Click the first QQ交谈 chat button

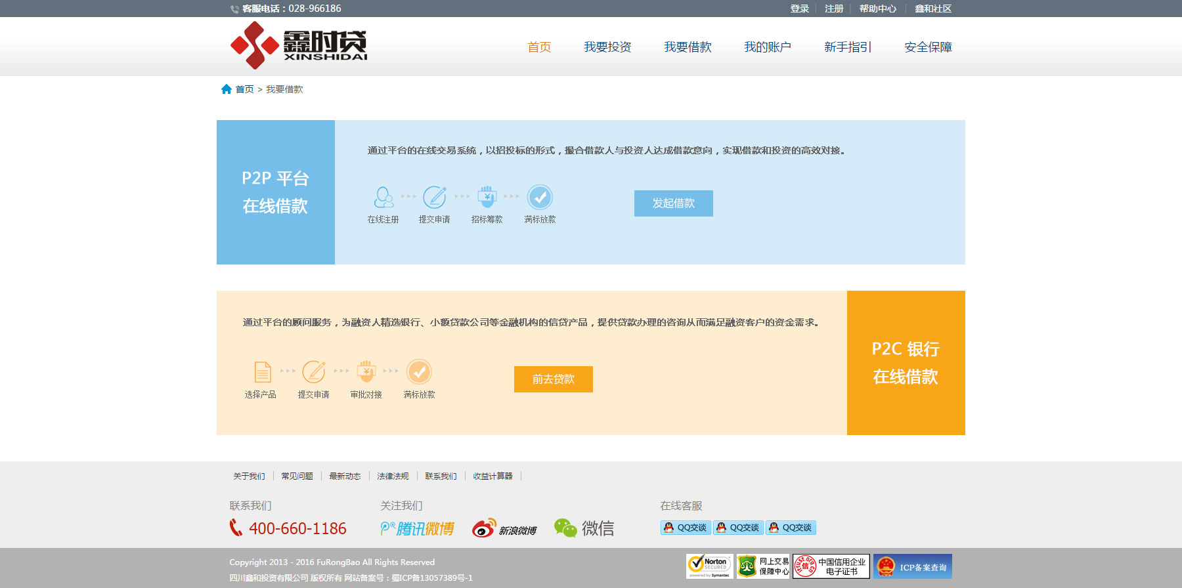click(686, 528)
